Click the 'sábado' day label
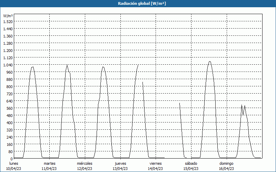Image resolution: width=276 pixels, height=172 pixels. click(191, 163)
